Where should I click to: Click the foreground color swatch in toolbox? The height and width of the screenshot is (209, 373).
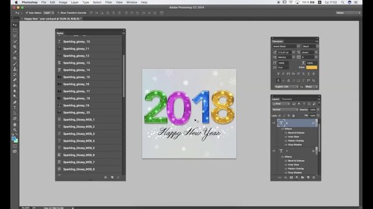(x=14, y=139)
